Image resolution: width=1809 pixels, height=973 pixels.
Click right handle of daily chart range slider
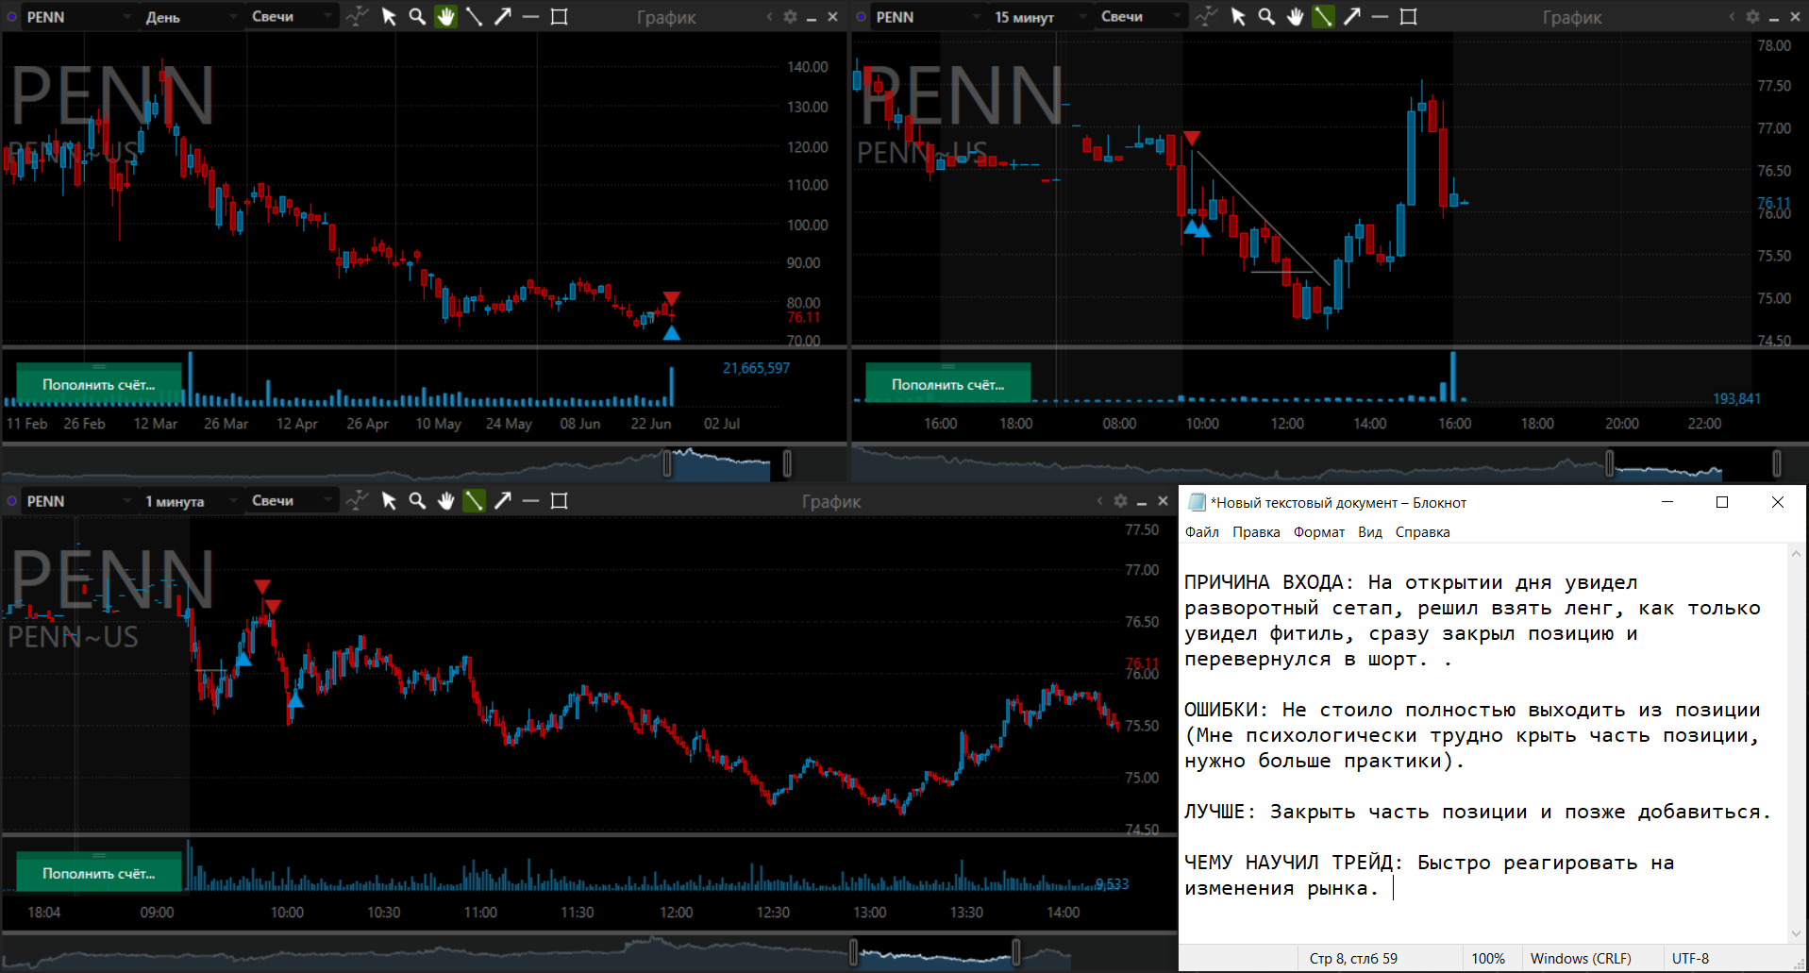[x=787, y=463]
